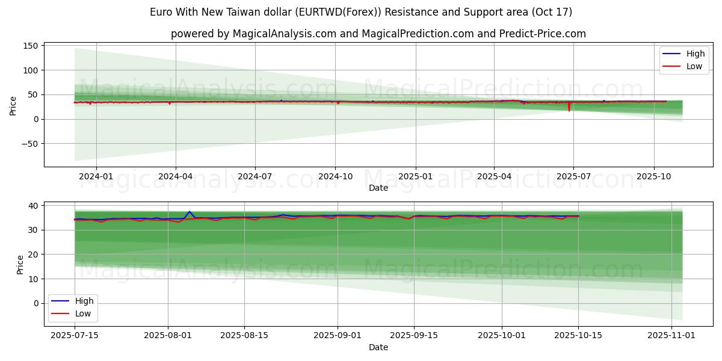The image size is (722, 361).
Task: Select red Low line sample in bottom legend
Action: point(61,313)
